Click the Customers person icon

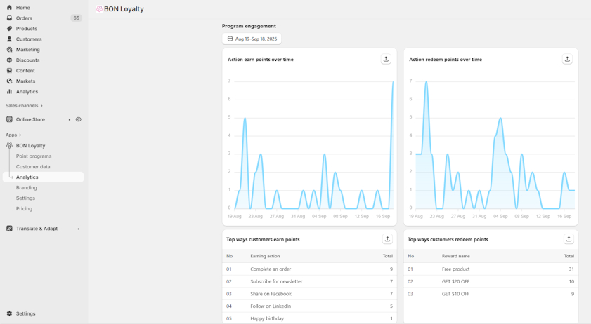coord(9,39)
